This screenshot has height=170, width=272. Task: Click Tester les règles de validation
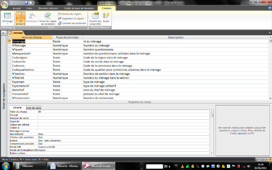pos(47,19)
